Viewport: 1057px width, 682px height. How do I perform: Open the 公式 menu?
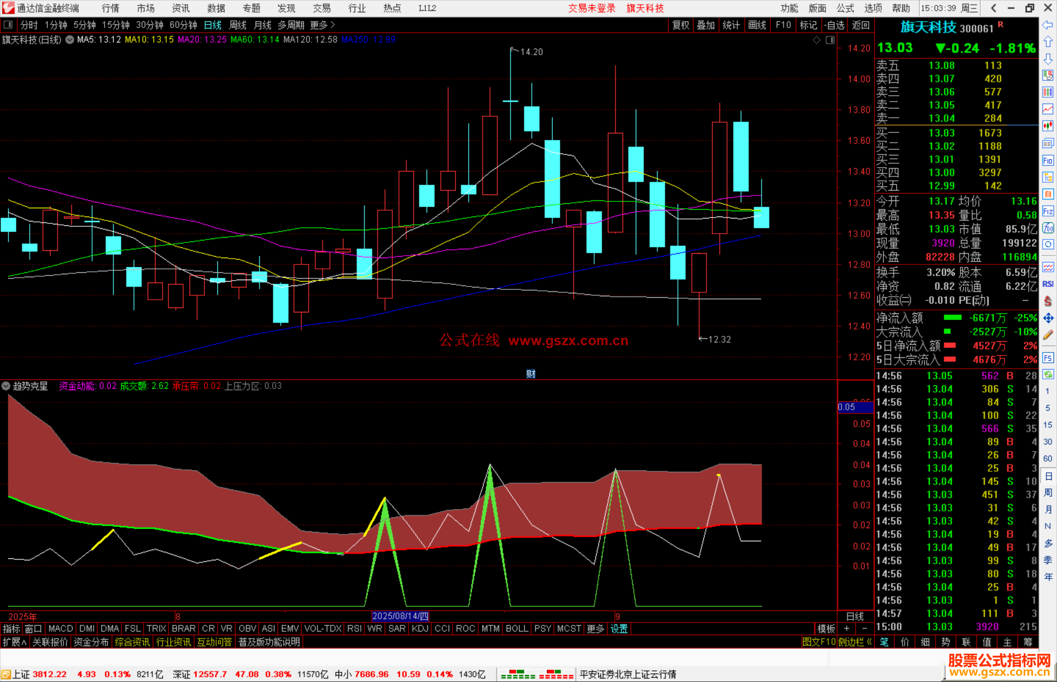pyautogui.click(x=845, y=8)
